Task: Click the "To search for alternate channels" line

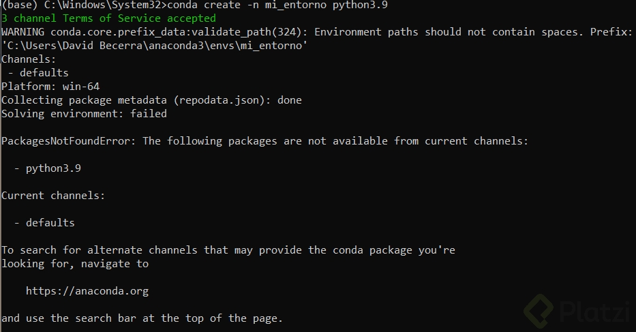Action: pyautogui.click(x=228, y=250)
